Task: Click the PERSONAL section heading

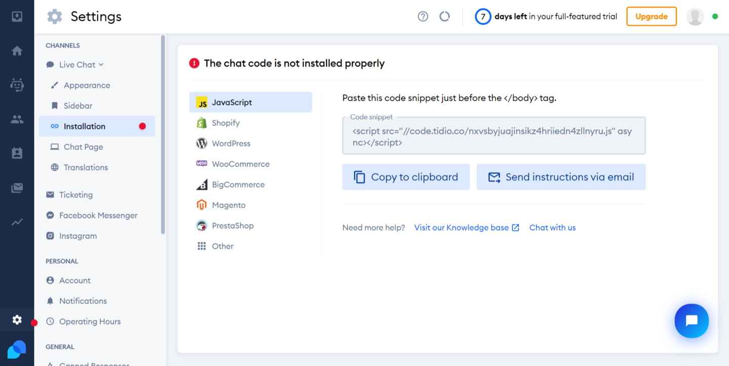Action: [x=62, y=262]
